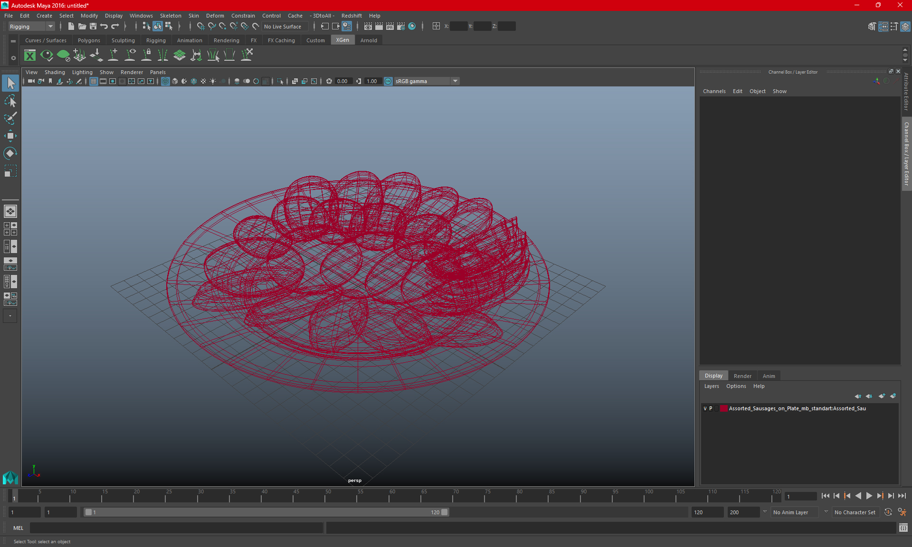Open viewport Shading menu
The width and height of the screenshot is (912, 547).
pos(55,72)
